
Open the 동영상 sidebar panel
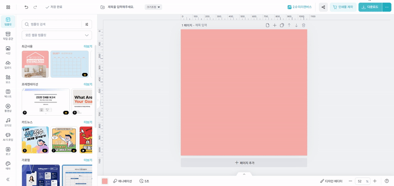point(8,108)
